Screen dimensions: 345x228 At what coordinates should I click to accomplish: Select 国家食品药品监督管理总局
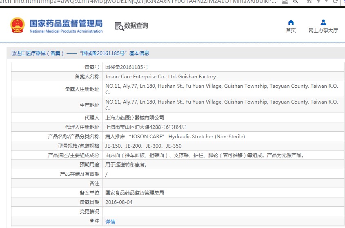point(135,193)
